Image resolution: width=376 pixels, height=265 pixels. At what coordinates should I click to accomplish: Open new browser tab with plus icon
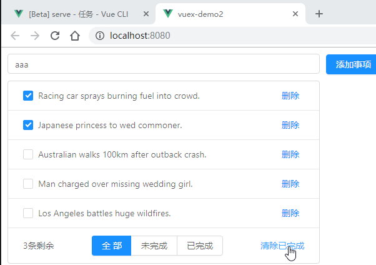319,14
